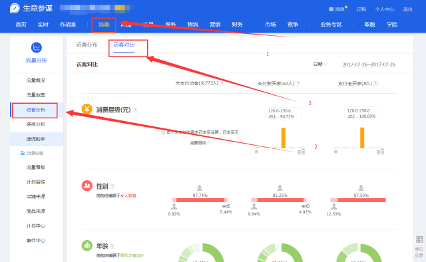Click the 87.74% gender bar

tap(200, 200)
